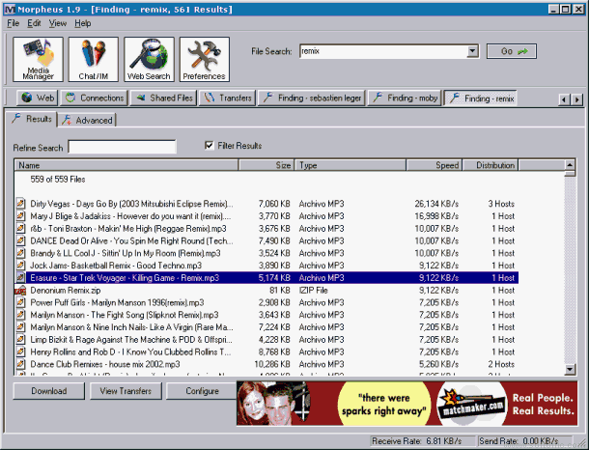Click the results scrollbar thumb
Image resolution: width=589 pixels, height=450 pixels.
570,174
